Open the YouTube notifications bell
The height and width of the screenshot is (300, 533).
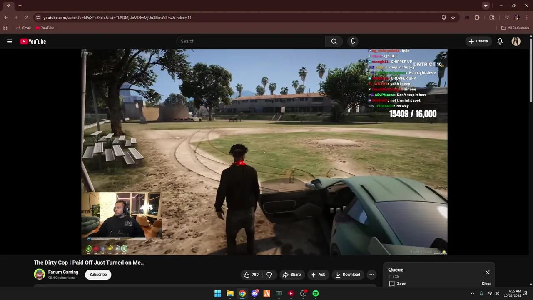pos(500,41)
